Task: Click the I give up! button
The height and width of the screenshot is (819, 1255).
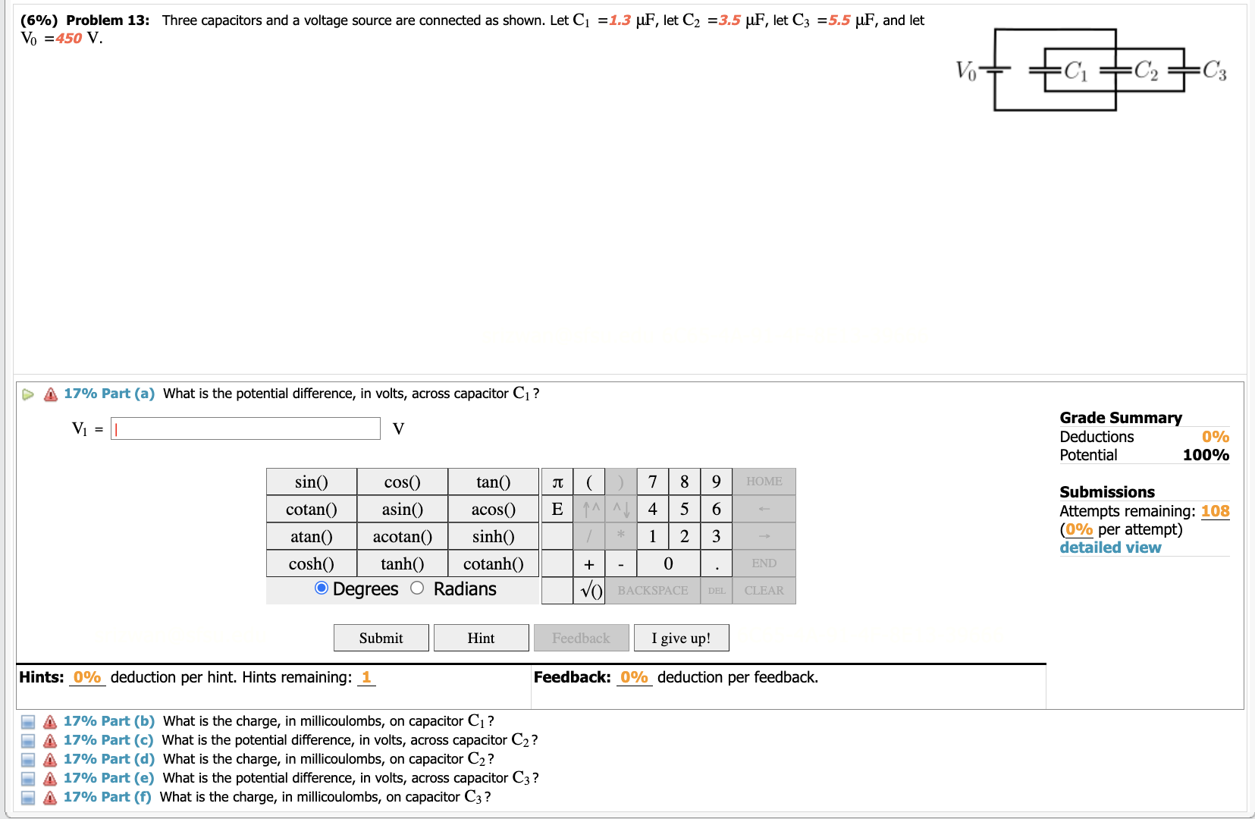Action: pos(680,638)
